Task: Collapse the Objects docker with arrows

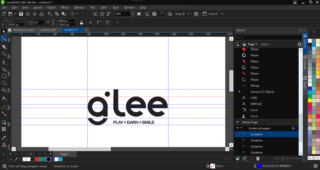Action: click(301, 30)
